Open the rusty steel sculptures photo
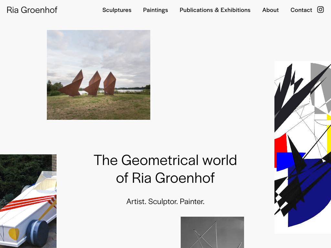This screenshot has height=248, width=331. (99, 75)
